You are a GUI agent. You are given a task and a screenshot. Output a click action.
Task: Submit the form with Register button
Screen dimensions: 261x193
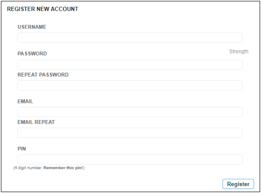click(x=238, y=184)
